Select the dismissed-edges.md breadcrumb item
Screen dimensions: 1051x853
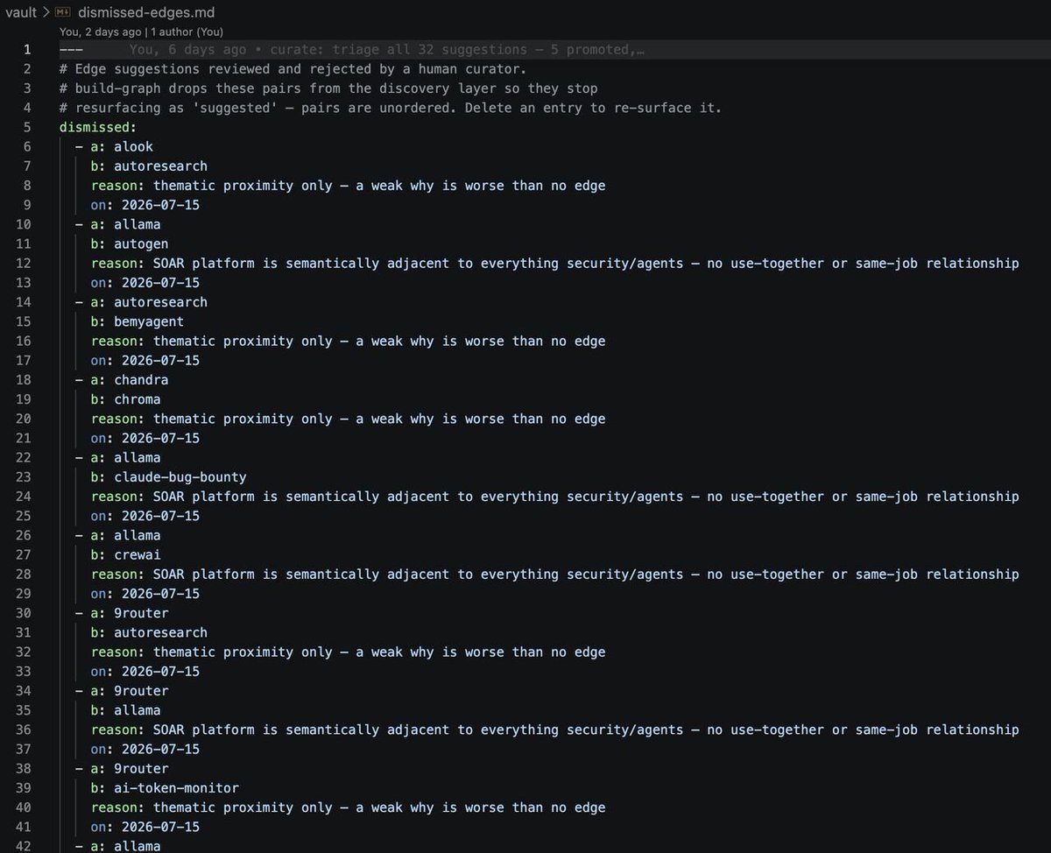[x=145, y=13]
